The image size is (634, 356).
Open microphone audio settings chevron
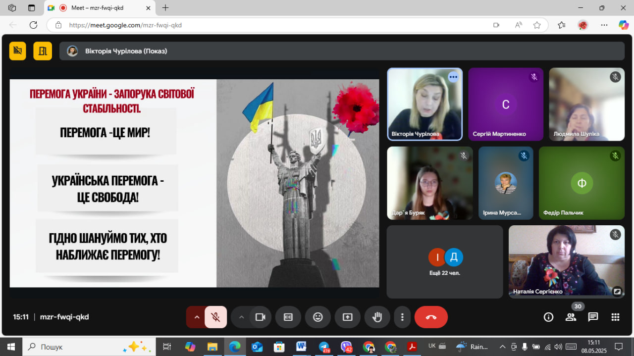(197, 317)
